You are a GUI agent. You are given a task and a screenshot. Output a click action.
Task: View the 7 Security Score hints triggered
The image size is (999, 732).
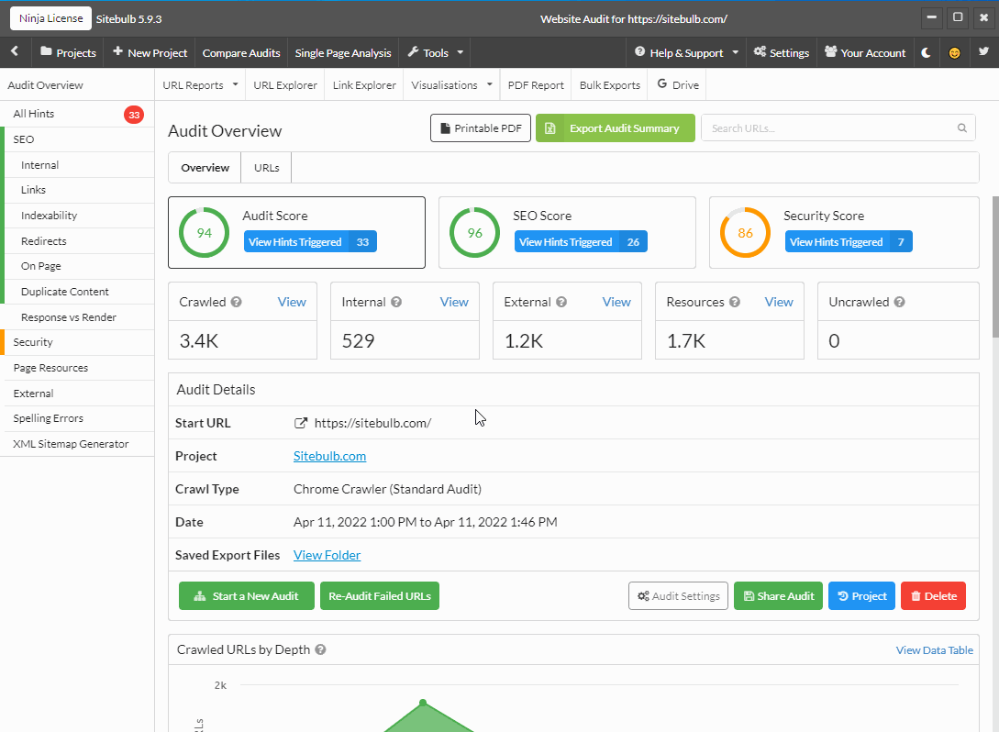point(849,241)
